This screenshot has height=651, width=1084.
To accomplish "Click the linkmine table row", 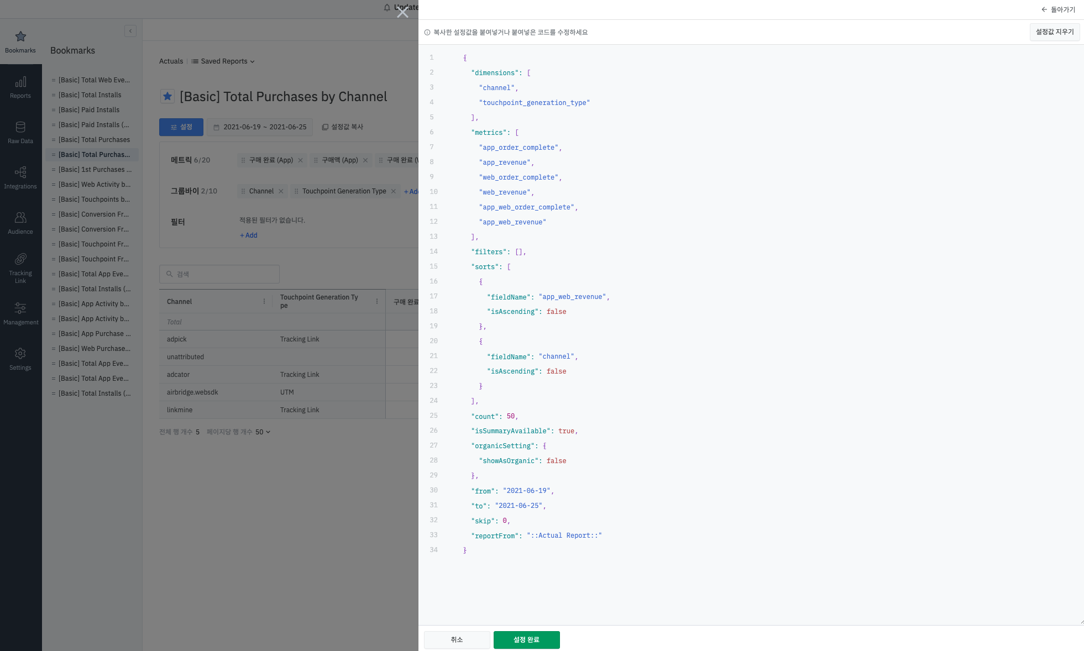I will click(x=289, y=410).
